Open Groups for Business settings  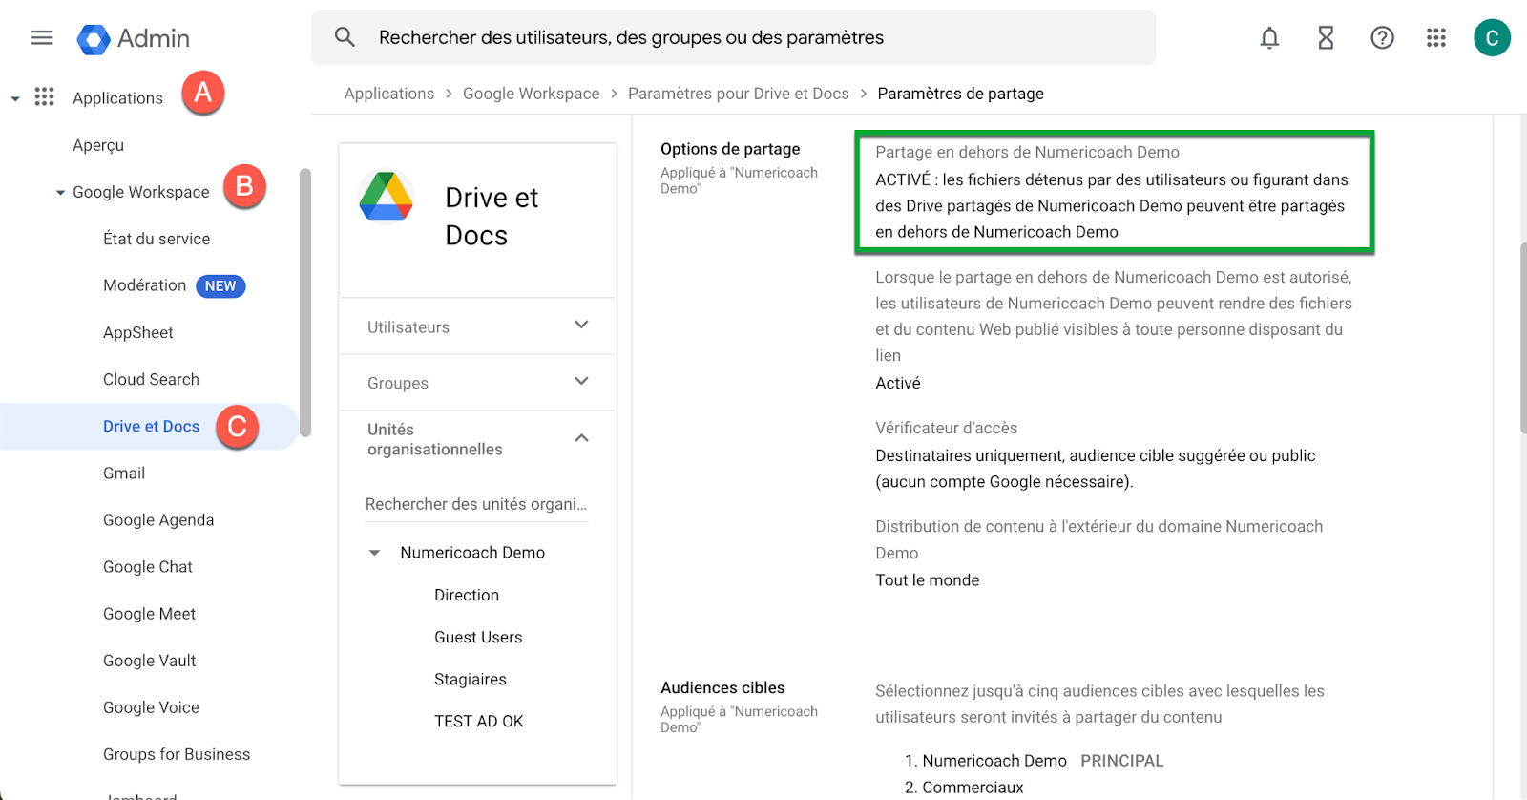177,753
